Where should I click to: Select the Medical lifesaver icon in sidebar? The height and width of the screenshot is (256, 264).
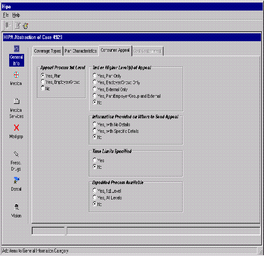click(x=16, y=75)
